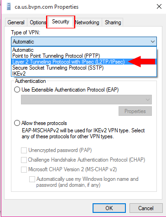Open the Options tab
The height and width of the screenshot is (217, 166).
38,22
